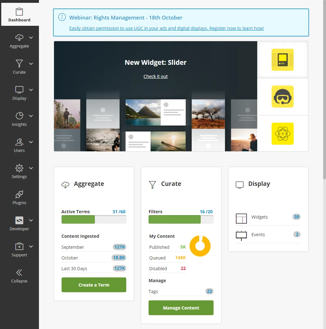The height and width of the screenshot is (329, 326).
Task: Click the New Widget: Slider heading
Action: (x=155, y=63)
